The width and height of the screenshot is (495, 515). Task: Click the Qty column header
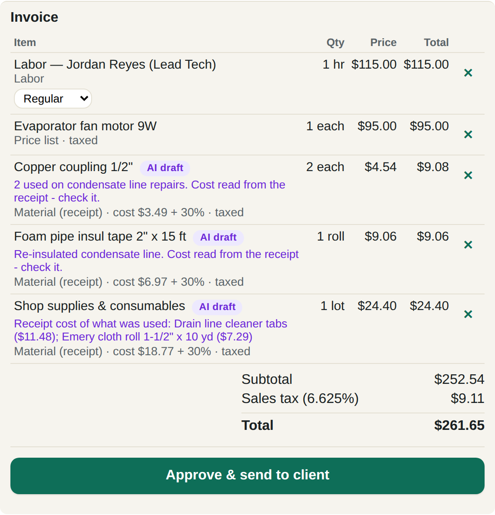[x=335, y=43]
